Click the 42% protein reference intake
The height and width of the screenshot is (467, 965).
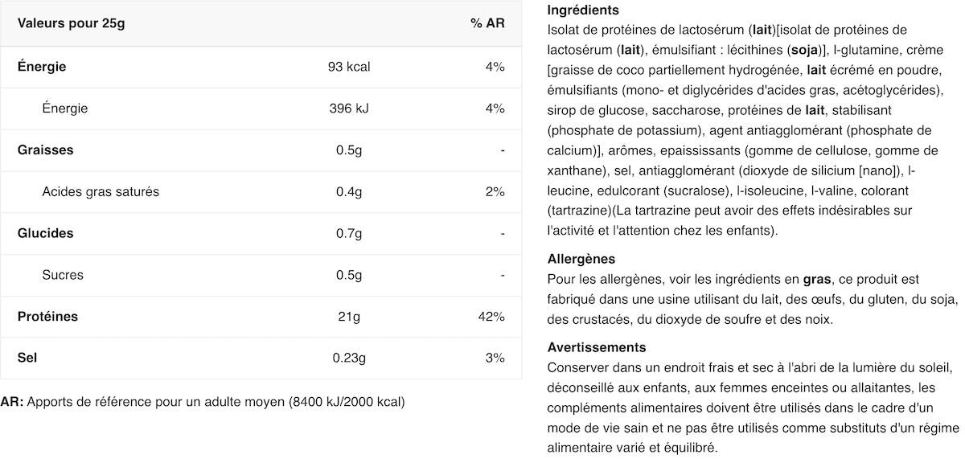point(491,317)
